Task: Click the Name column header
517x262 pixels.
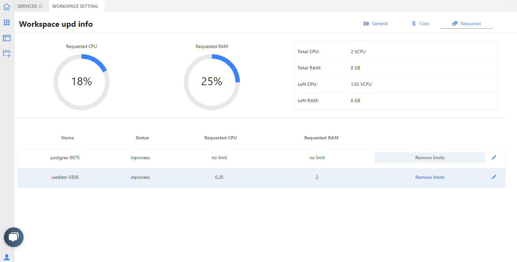Action: click(68, 138)
